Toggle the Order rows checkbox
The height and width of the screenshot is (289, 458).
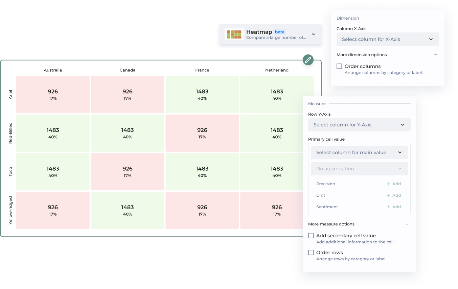click(311, 252)
